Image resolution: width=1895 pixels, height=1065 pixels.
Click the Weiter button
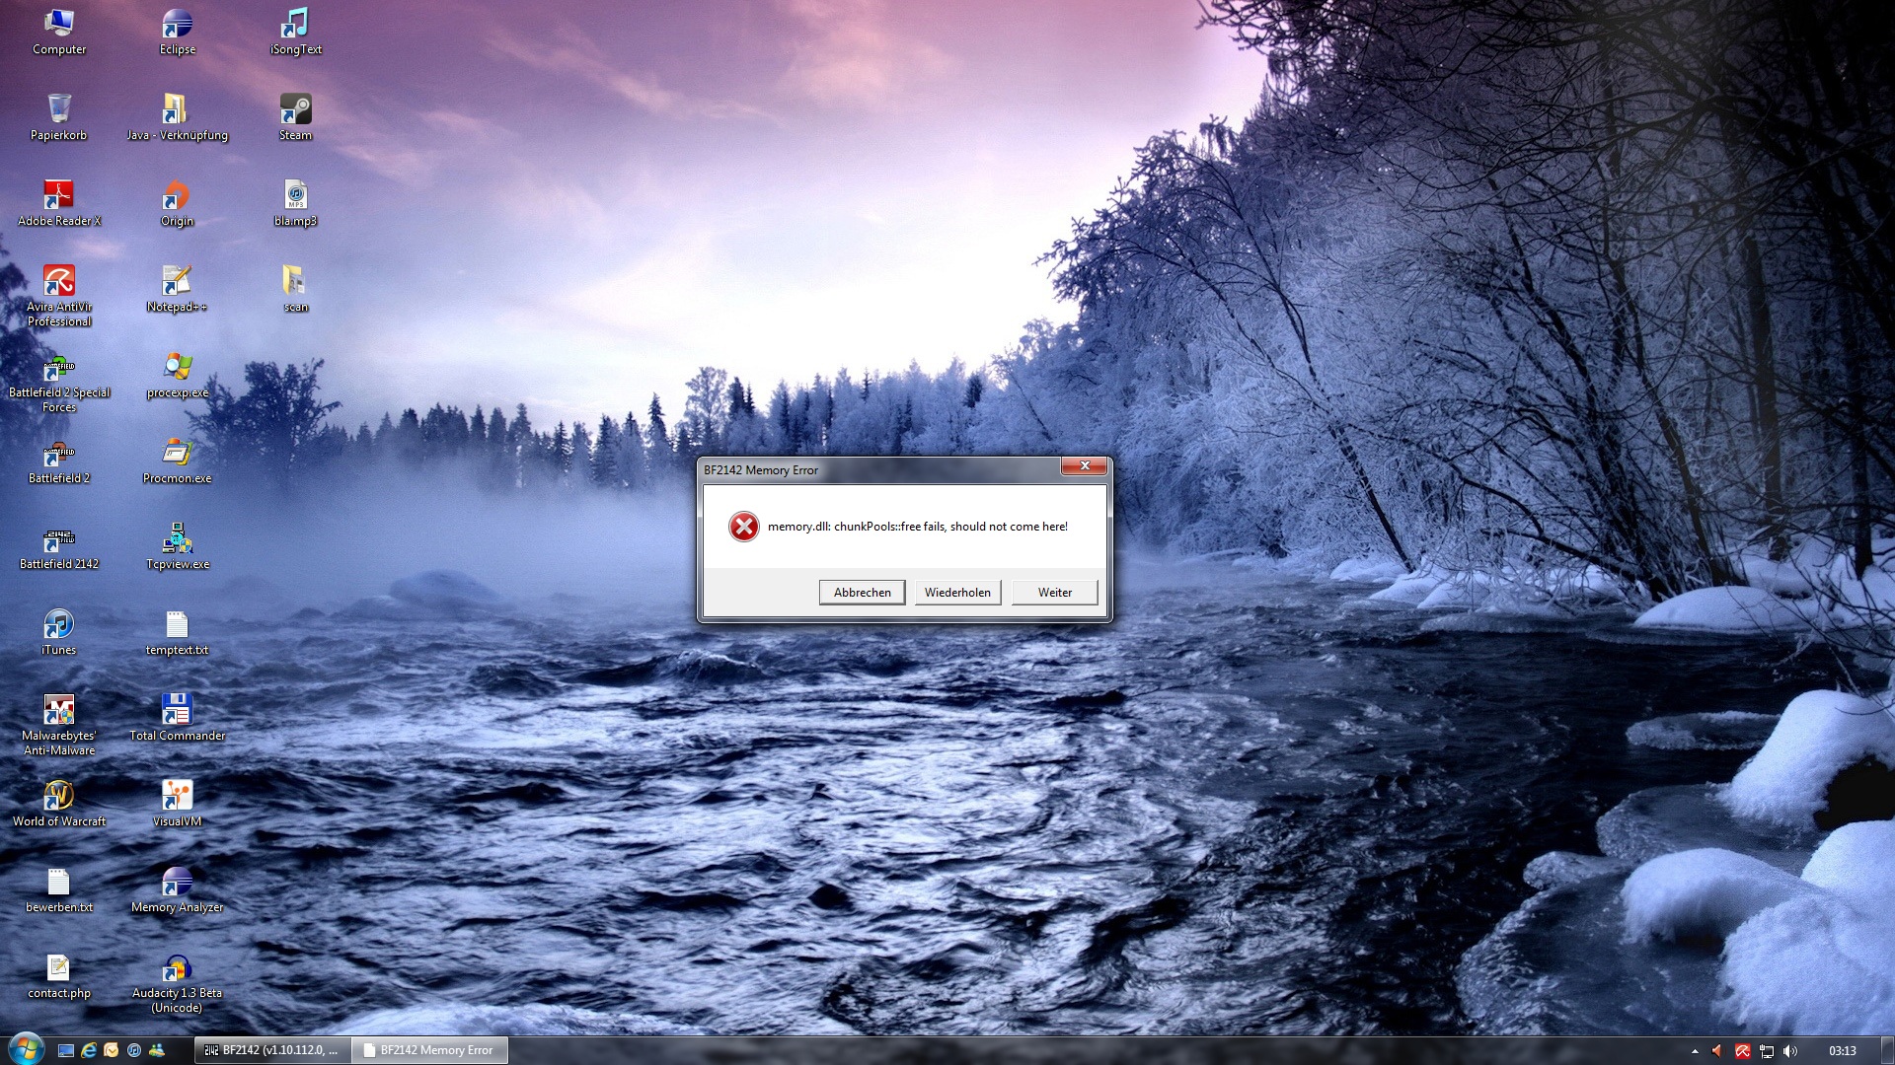tap(1054, 593)
